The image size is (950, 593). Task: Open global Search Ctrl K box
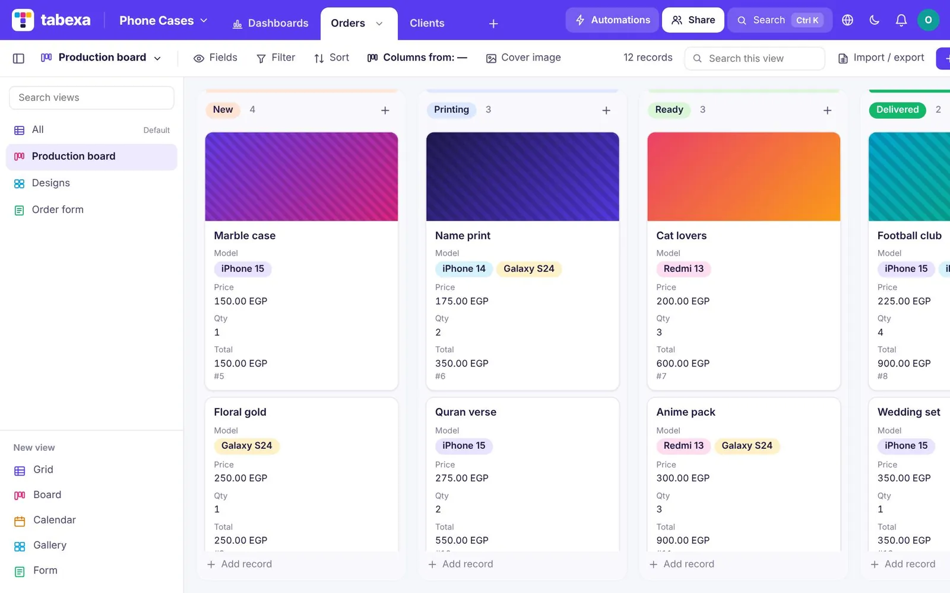(x=780, y=20)
